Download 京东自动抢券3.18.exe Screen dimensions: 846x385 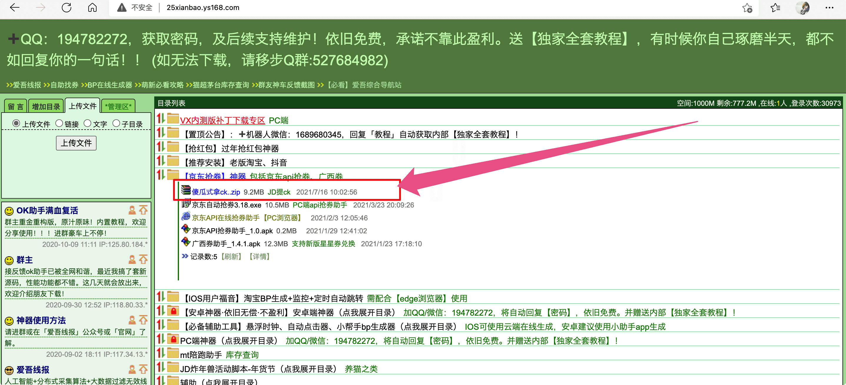click(x=227, y=205)
